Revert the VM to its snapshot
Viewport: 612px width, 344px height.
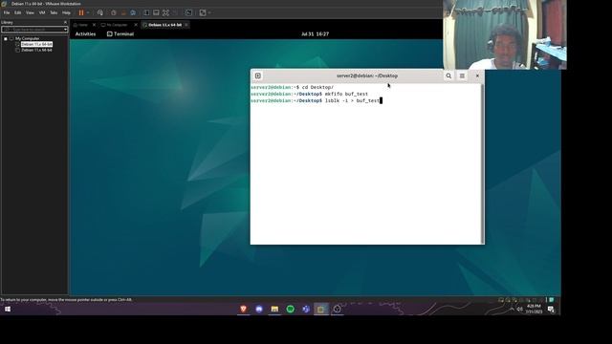(123, 12)
